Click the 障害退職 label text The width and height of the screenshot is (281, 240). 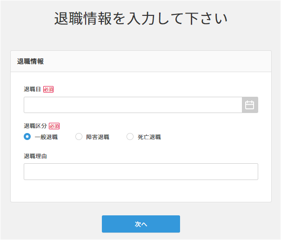[98, 137]
